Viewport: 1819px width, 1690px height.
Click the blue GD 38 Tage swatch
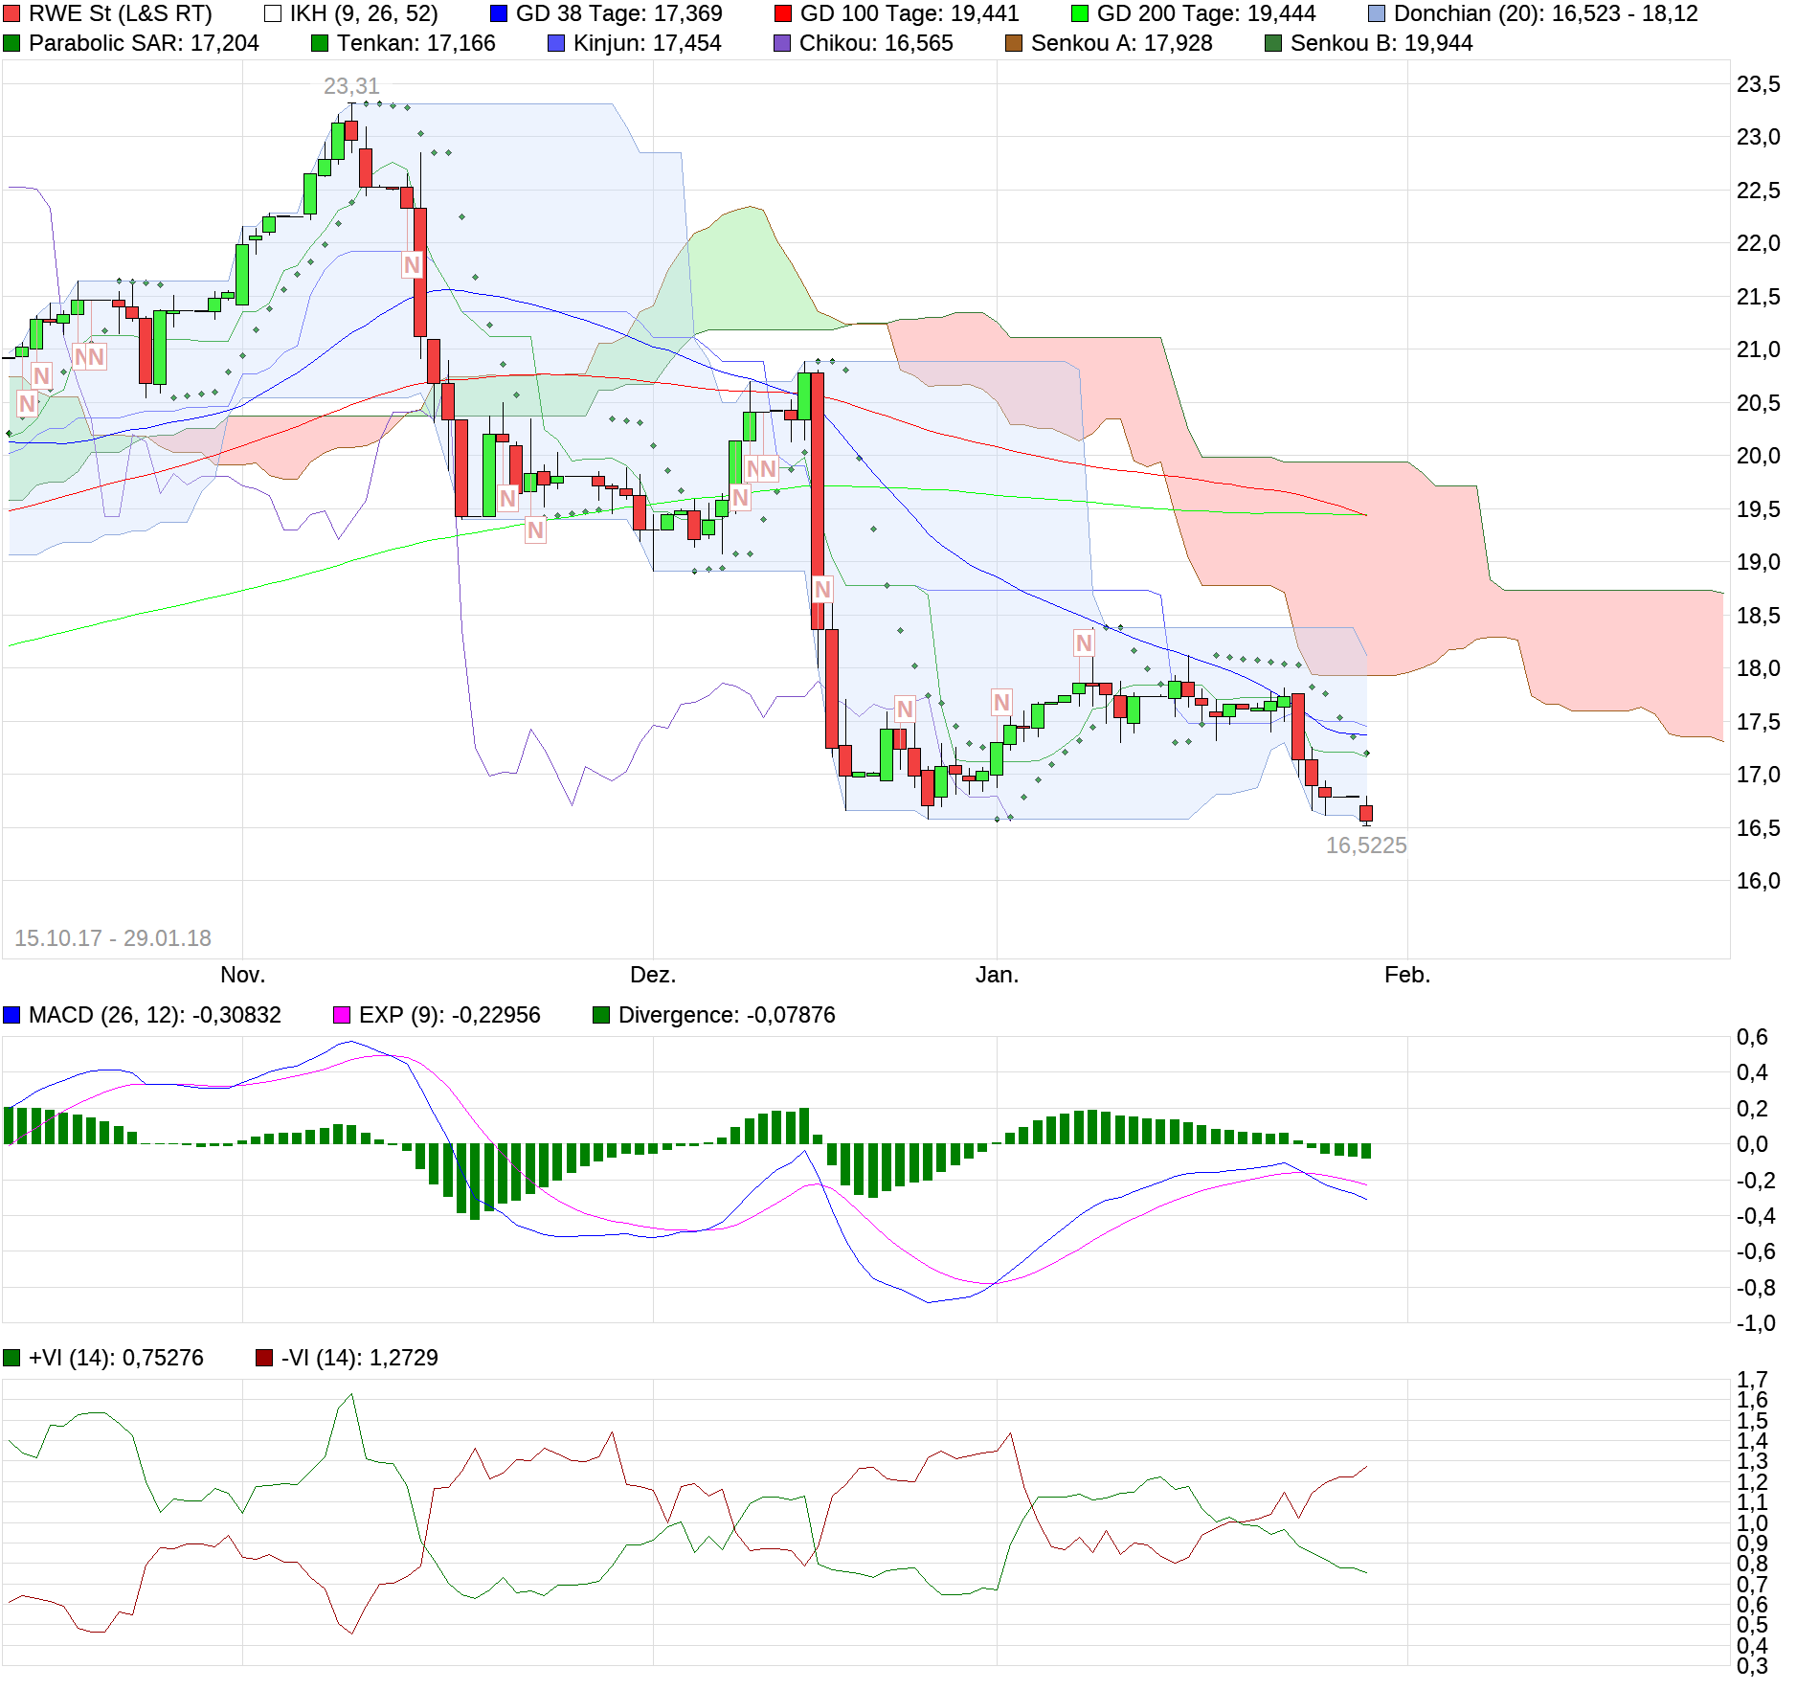point(499,13)
